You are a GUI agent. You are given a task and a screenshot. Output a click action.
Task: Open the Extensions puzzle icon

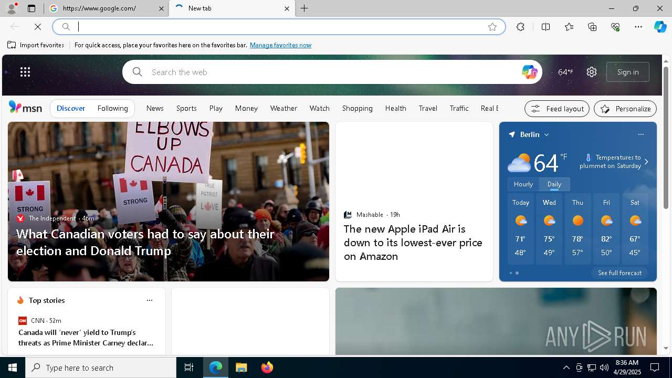click(x=520, y=27)
